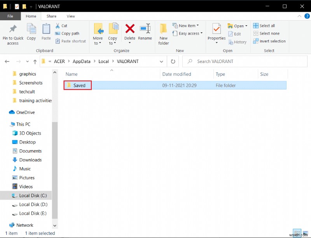This screenshot has width=311, height=238.
Task: Open Properties of selected folder
Action: pos(217,33)
